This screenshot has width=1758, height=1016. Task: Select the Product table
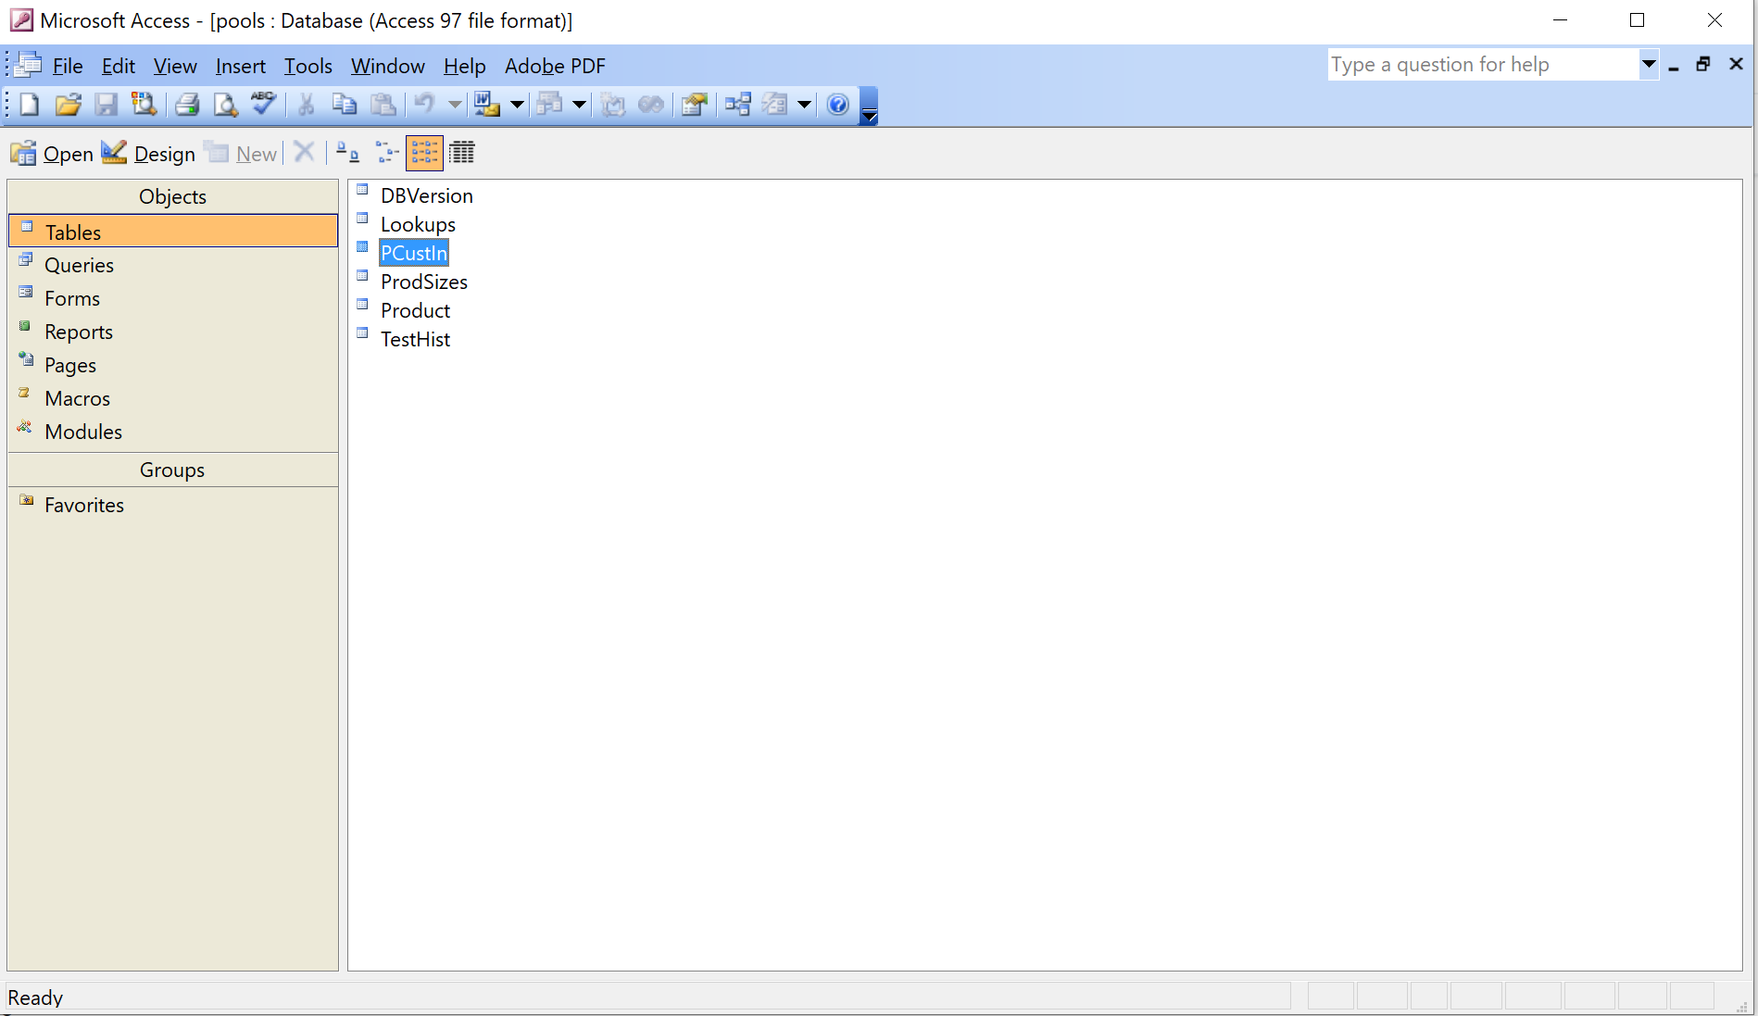[415, 310]
